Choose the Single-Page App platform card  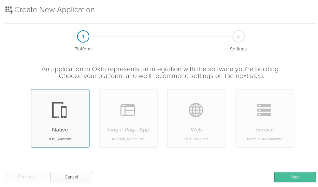point(128,119)
